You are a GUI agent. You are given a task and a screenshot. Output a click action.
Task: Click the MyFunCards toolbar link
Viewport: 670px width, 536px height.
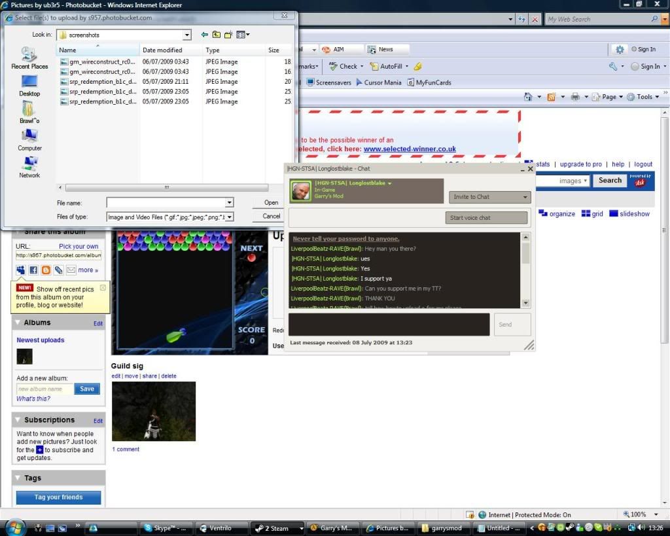click(x=429, y=82)
